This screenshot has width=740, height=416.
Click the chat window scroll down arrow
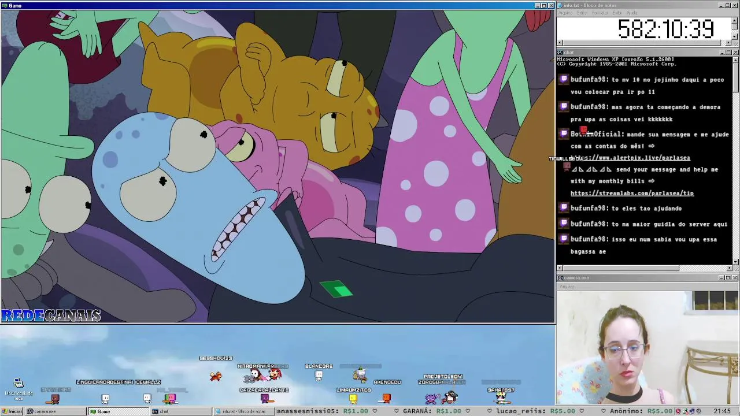point(735,262)
